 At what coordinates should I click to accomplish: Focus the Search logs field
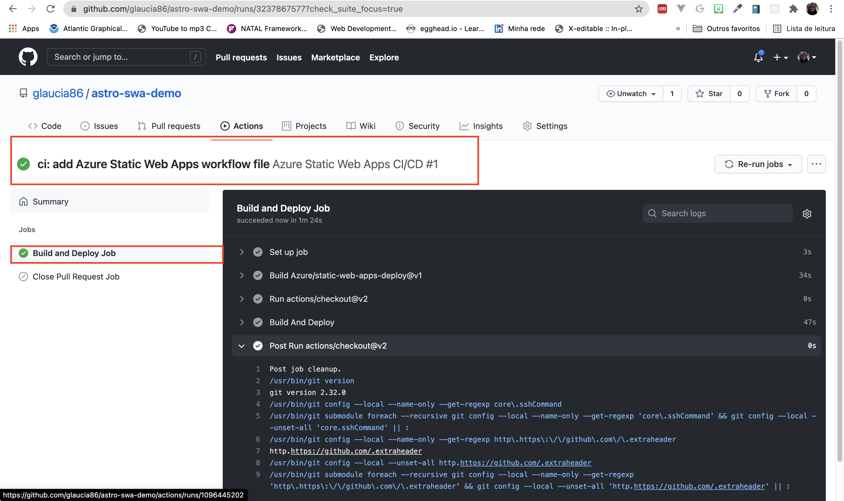tap(718, 213)
